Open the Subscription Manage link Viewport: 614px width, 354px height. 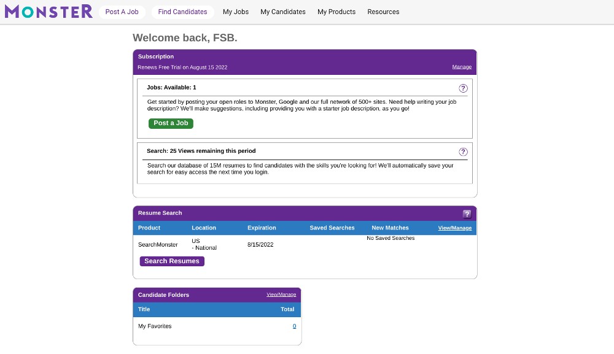462,67
